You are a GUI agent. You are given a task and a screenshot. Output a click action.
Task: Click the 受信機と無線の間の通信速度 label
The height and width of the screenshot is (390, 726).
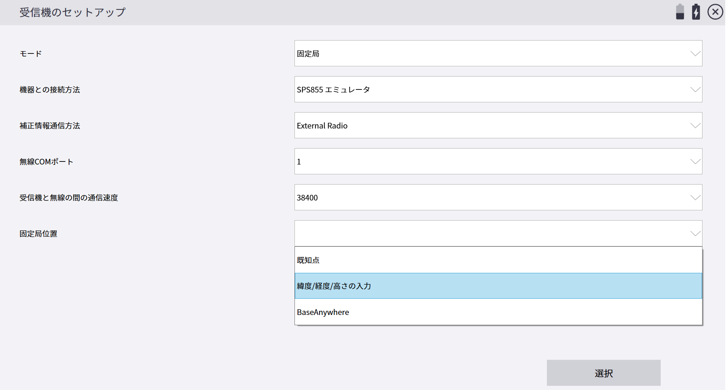tap(69, 198)
